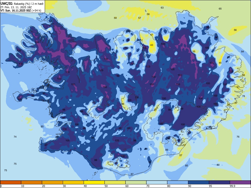
Task: Click the map value '54' on the east coast
Action: (228, 105)
